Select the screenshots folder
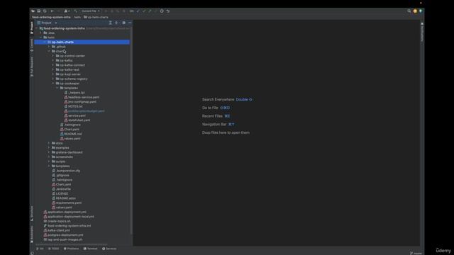 (x=65, y=157)
